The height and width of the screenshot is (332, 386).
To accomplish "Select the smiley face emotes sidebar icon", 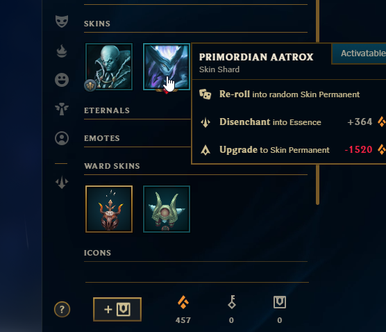I will coord(62,80).
